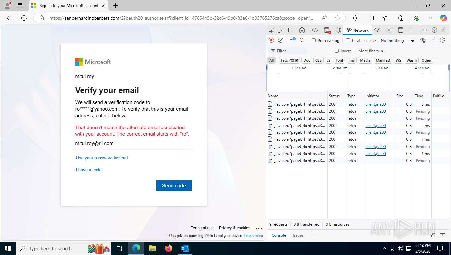
Task: Open a new browser tab
Action: click(x=115, y=6)
